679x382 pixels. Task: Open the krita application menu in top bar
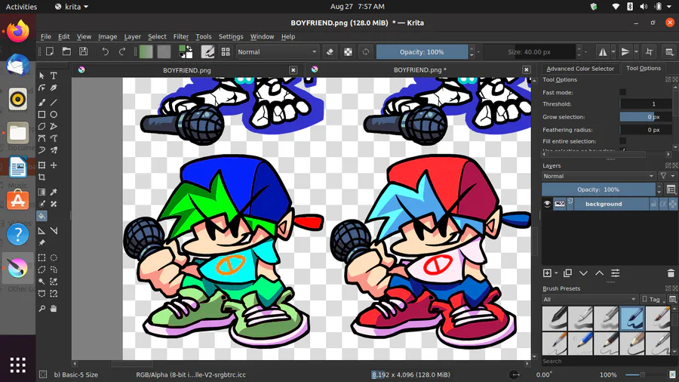point(72,7)
